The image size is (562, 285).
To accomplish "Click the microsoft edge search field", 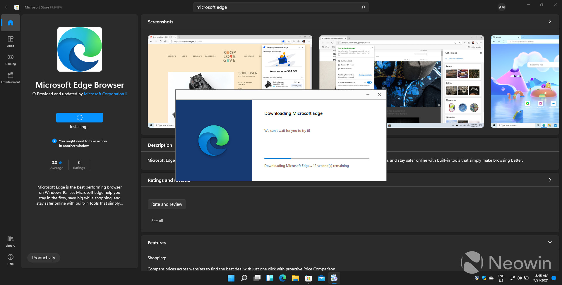I will pos(263,7).
